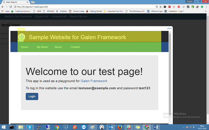Click the address bar URL field

(78, 7)
